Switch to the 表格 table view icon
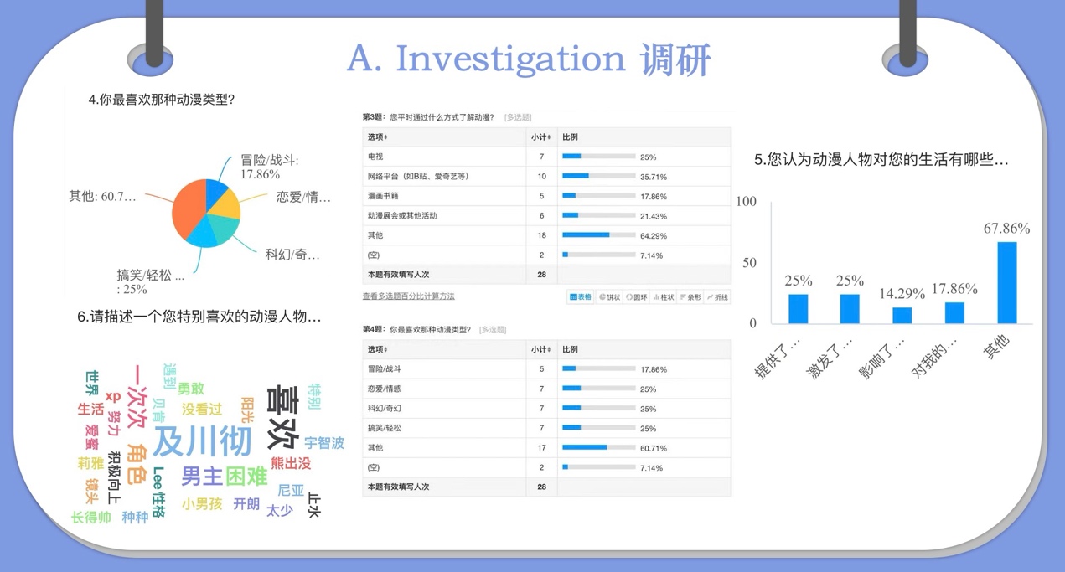This screenshot has width=1065, height=572. [x=581, y=297]
